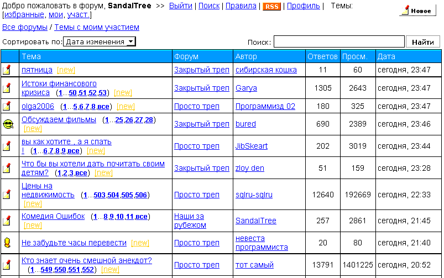Open the Все форумы breadcrumb link

(24, 27)
